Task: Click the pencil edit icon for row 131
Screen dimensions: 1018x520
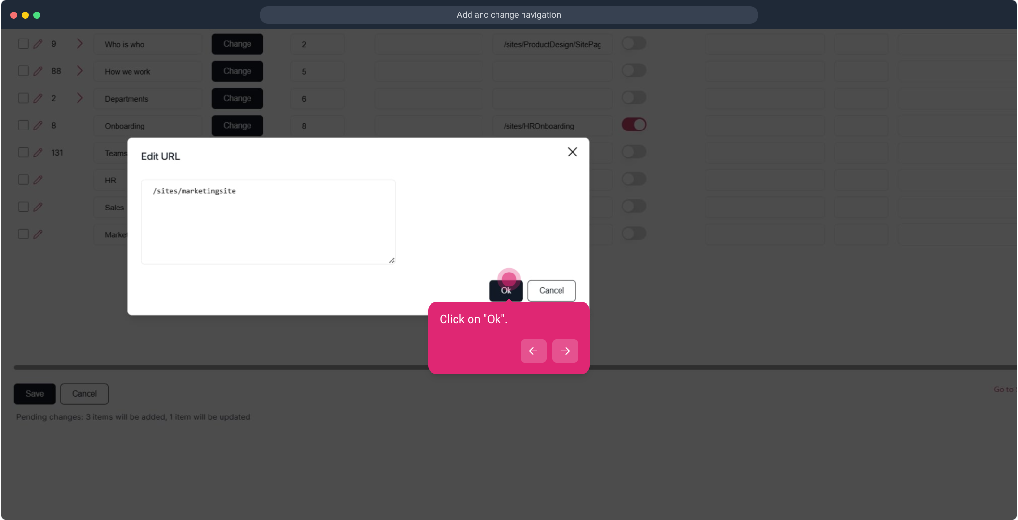Action: click(x=38, y=153)
